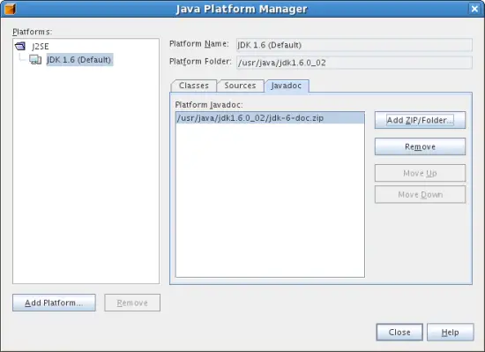Switch to the Sources tab
Screen dimensions: 485x352
pyautogui.click(x=241, y=86)
